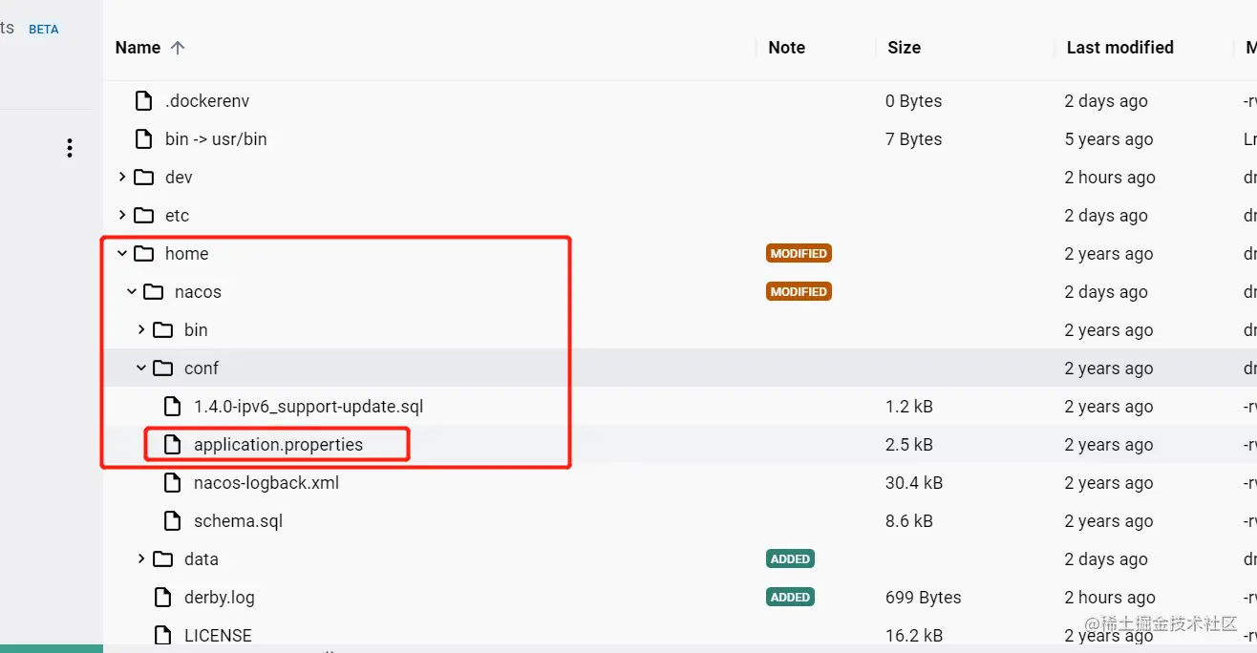Click the 2.5 kB size value
The width and height of the screenshot is (1257, 653).
coord(909,445)
